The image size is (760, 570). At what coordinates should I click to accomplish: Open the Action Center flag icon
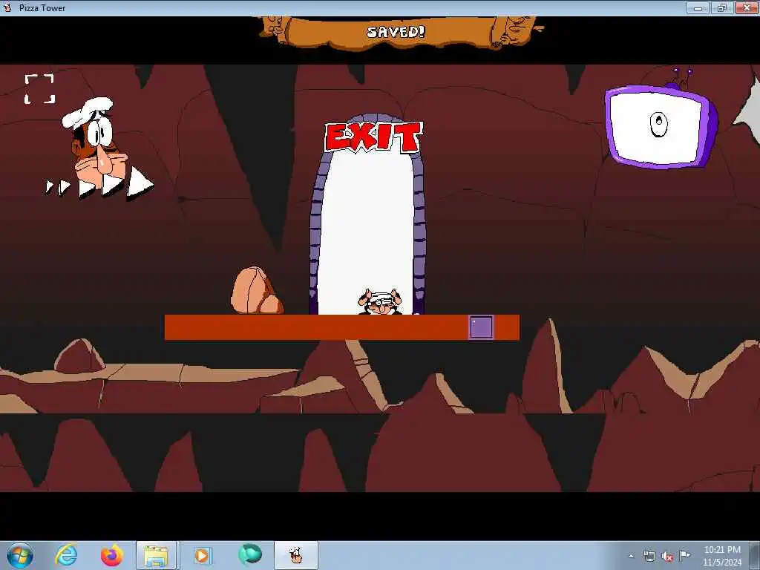(x=684, y=555)
